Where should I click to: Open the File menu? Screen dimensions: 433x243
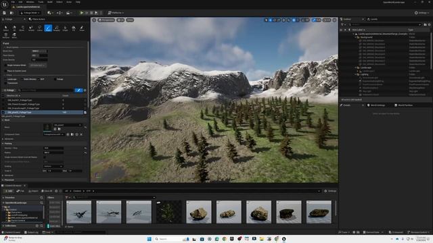pos(13,2)
